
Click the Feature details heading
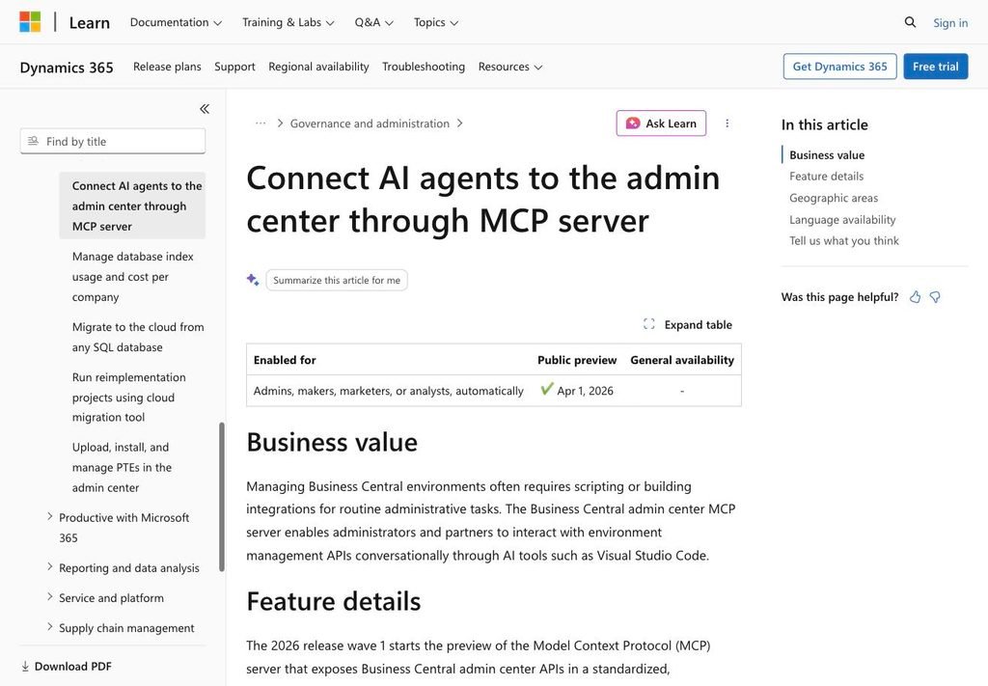[x=333, y=601]
